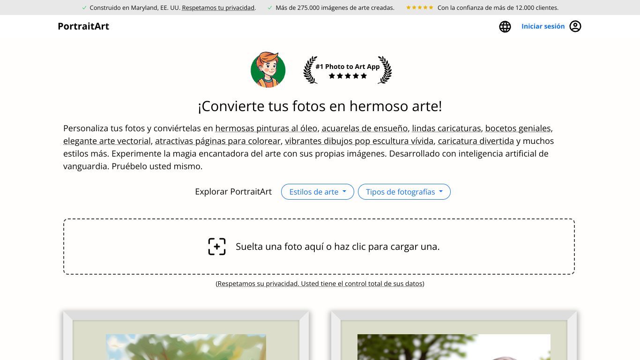Click the Explorar PortraitArt label
The image size is (640, 360).
tap(233, 192)
